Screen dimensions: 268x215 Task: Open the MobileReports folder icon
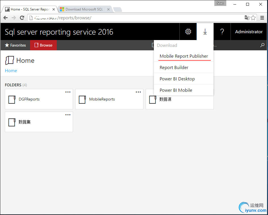coord(82,99)
